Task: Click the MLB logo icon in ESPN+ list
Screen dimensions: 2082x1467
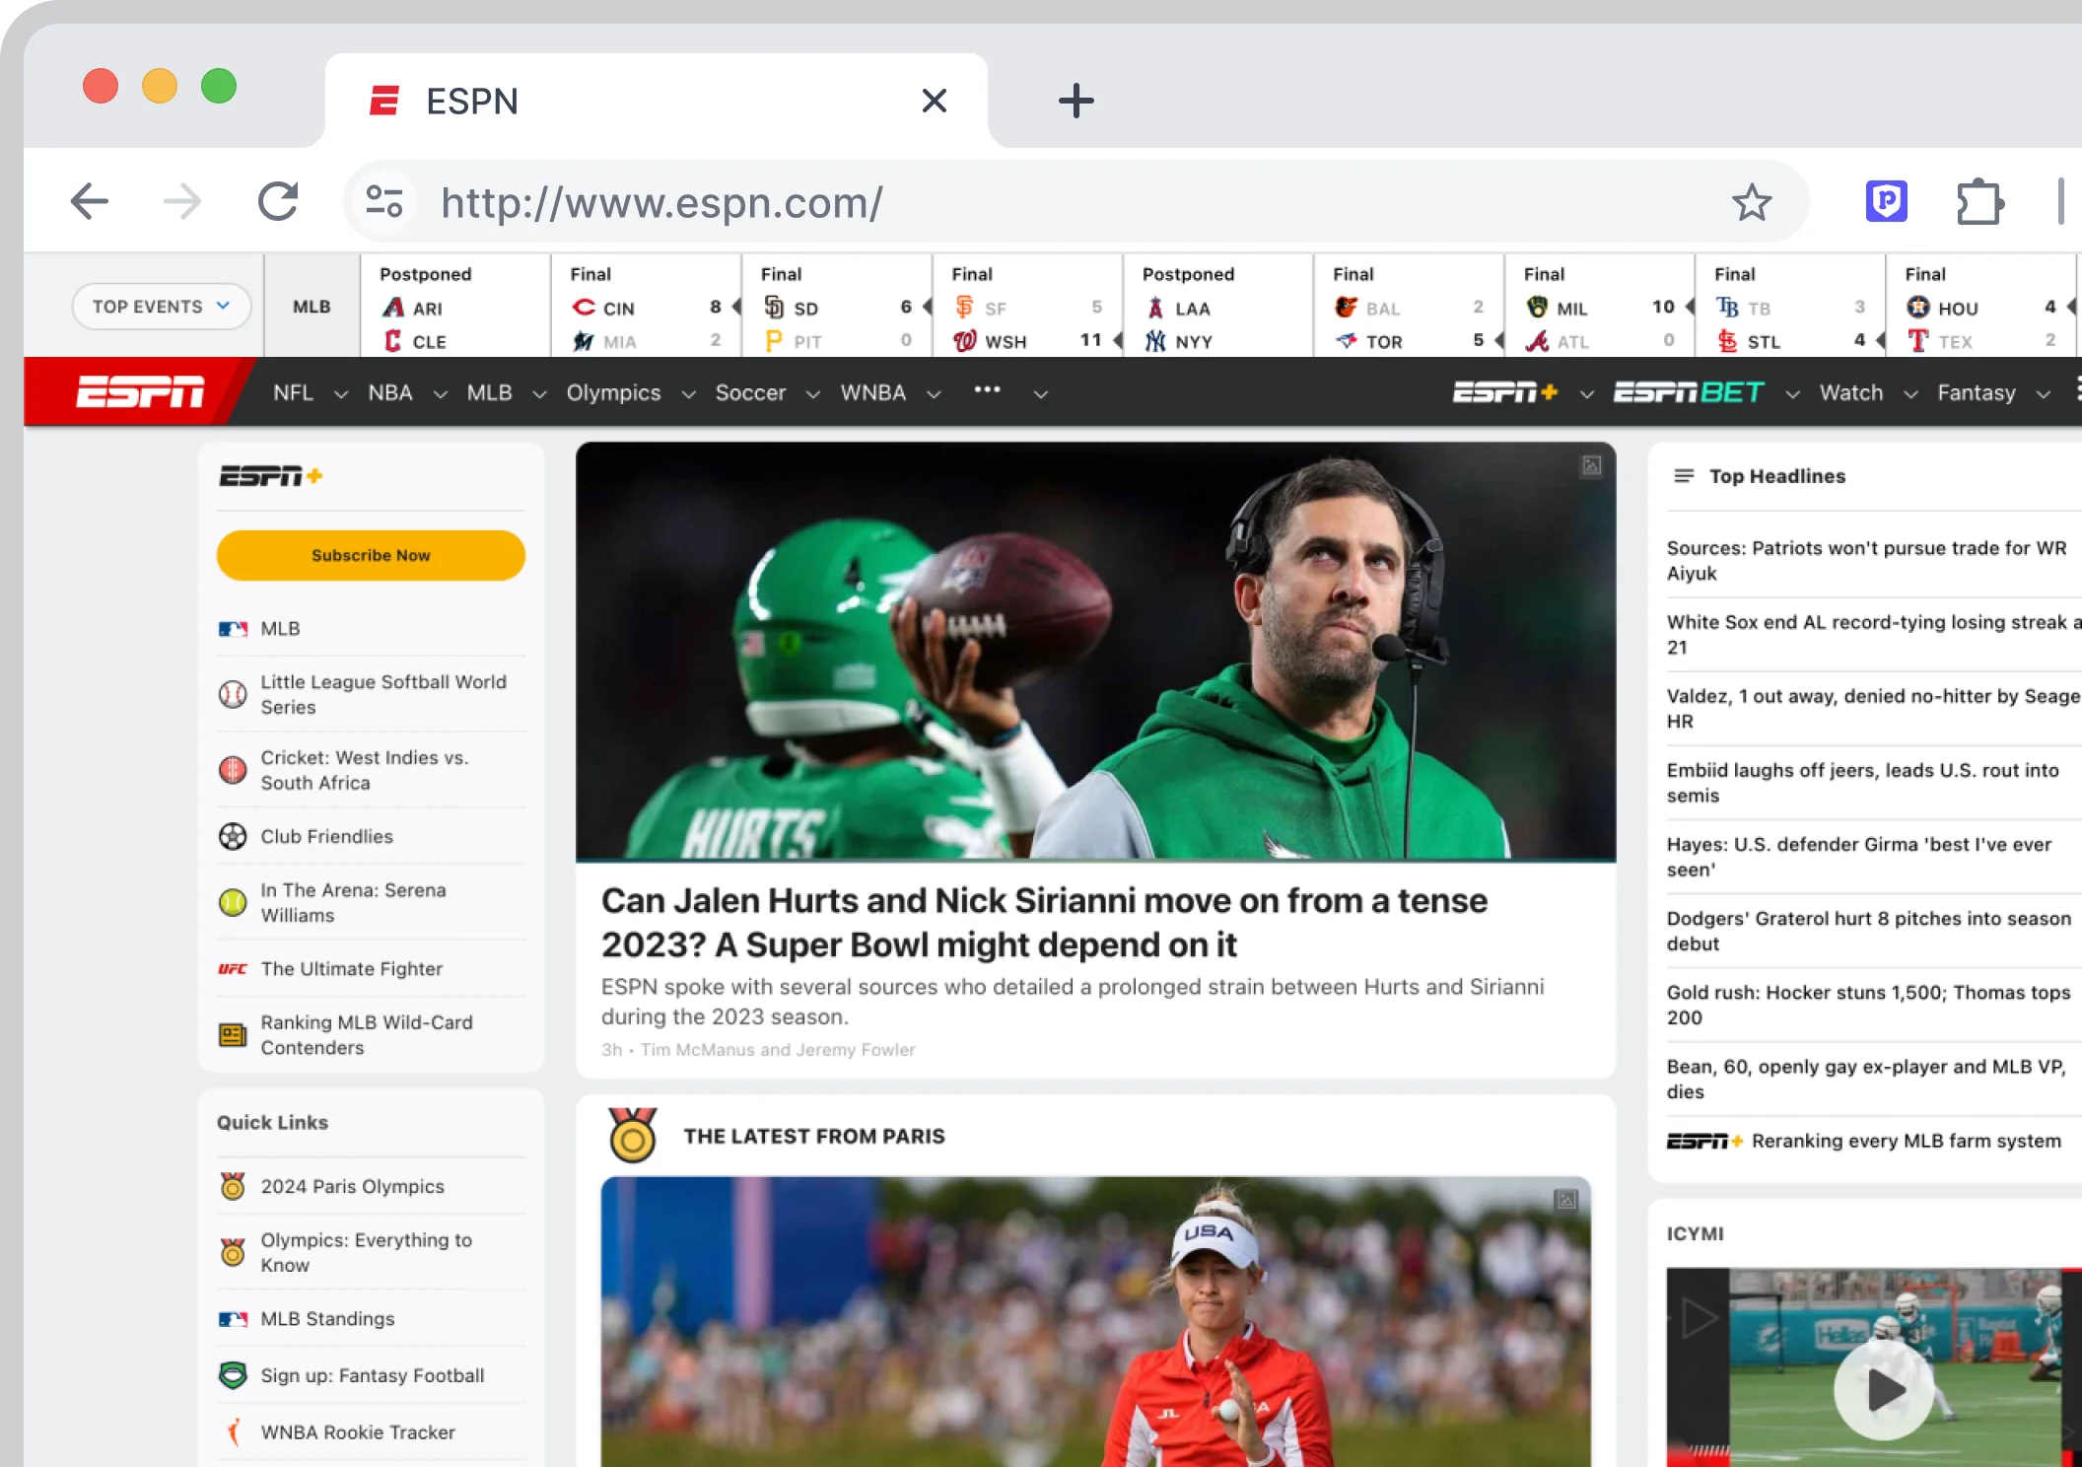Action: (233, 629)
